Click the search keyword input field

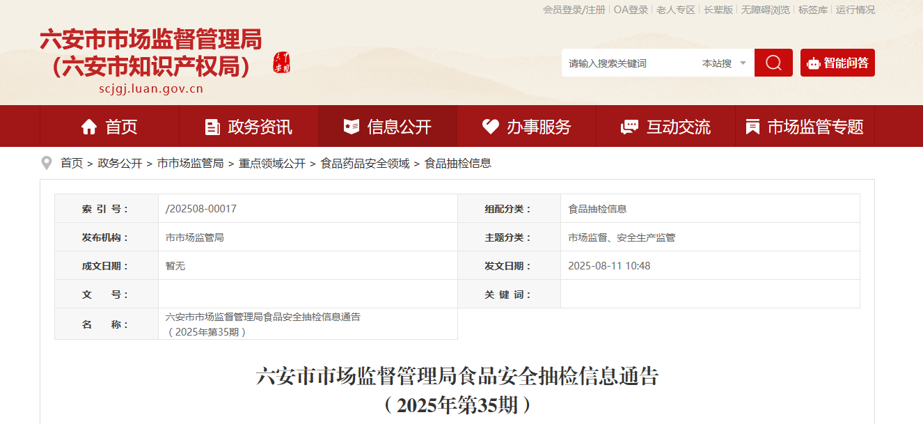coord(630,63)
